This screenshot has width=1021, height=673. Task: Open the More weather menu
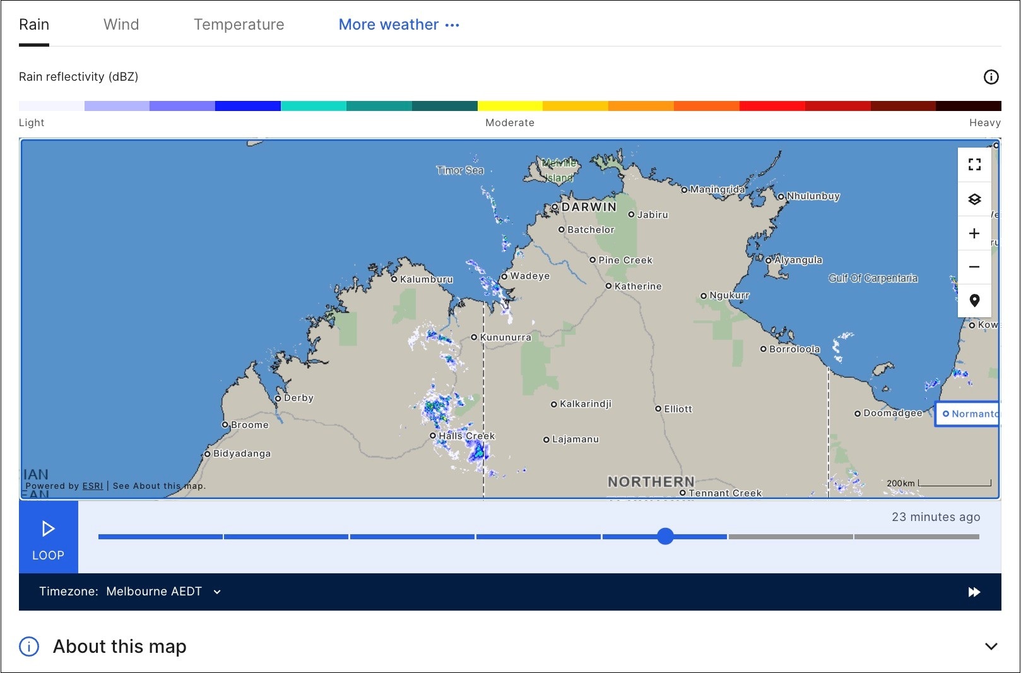click(x=399, y=25)
